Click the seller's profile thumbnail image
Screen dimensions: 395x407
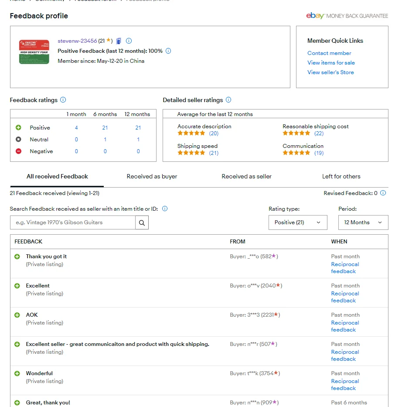(34, 52)
